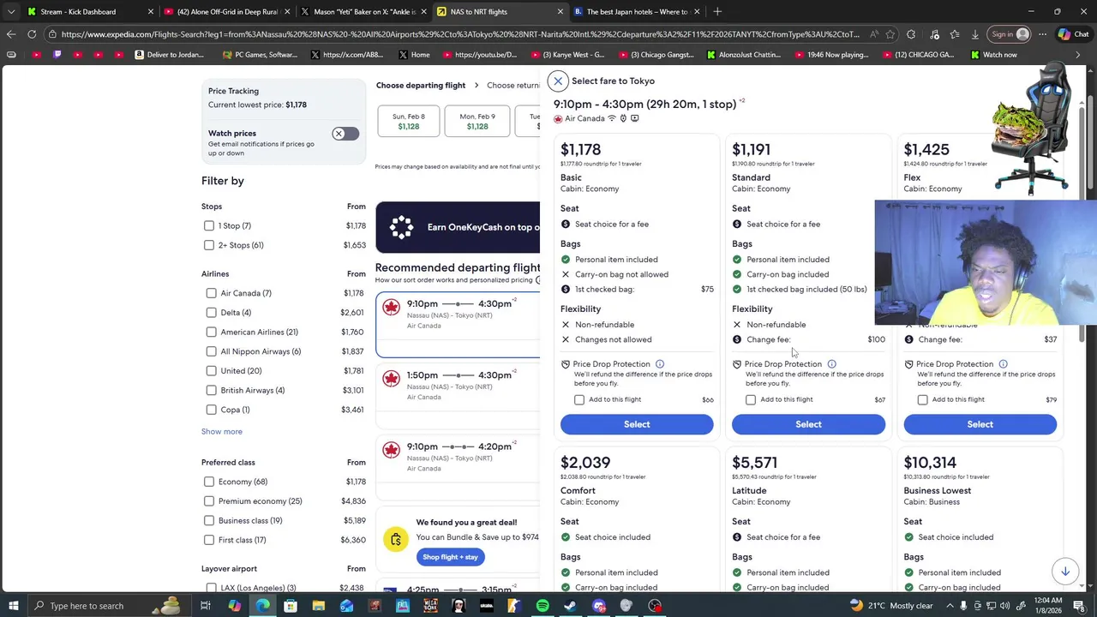Viewport: 1097px width, 617px height.
Task: Tick Add to this flight under Standard fare
Action: [751, 399]
